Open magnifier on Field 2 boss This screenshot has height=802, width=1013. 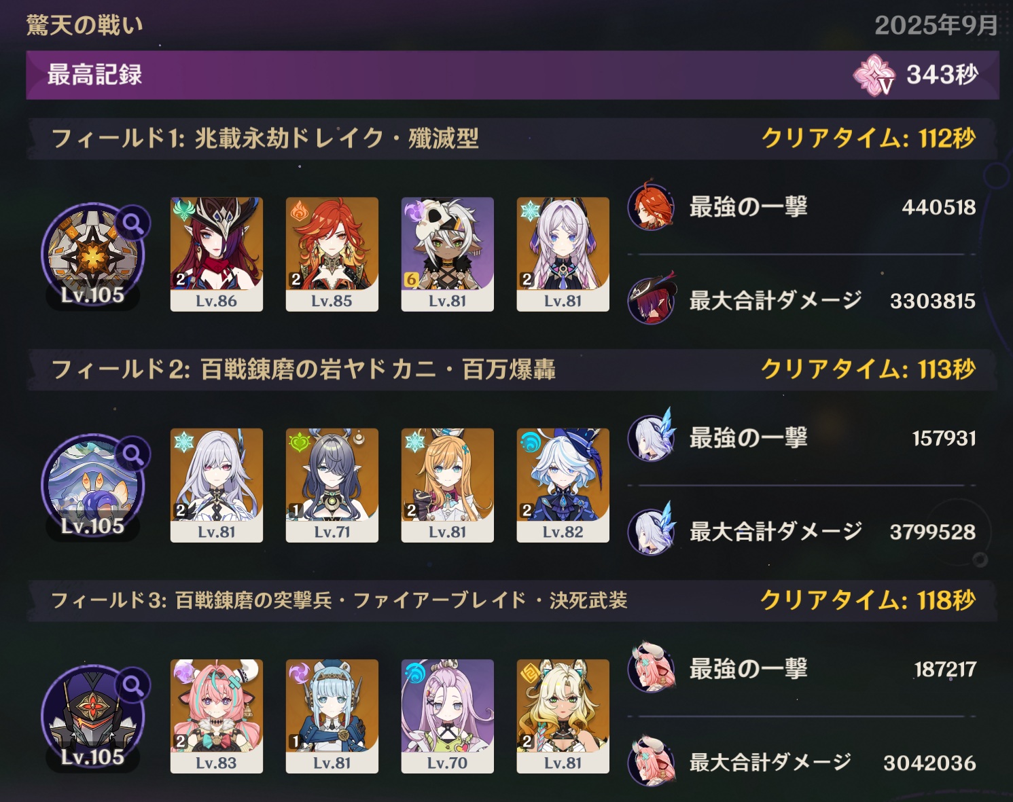point(132,454)
